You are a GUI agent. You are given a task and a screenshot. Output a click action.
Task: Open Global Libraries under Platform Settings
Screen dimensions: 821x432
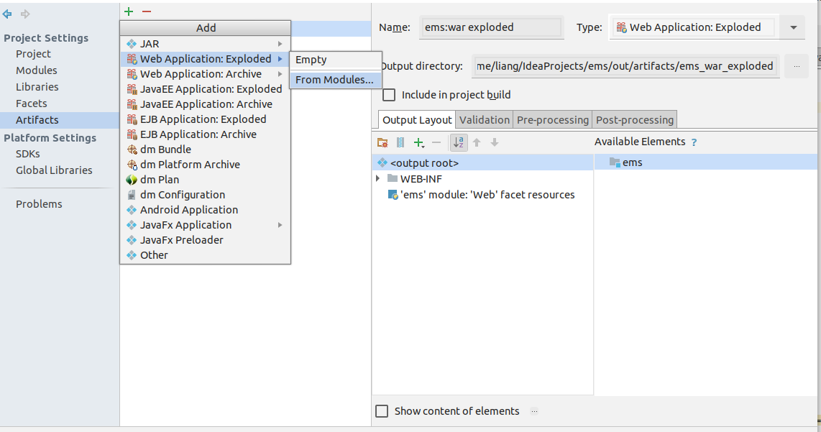tap(53, 170)
